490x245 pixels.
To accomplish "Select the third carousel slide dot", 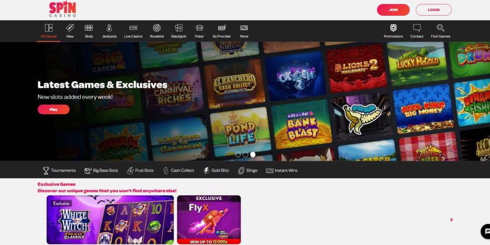I will (253, 154).
